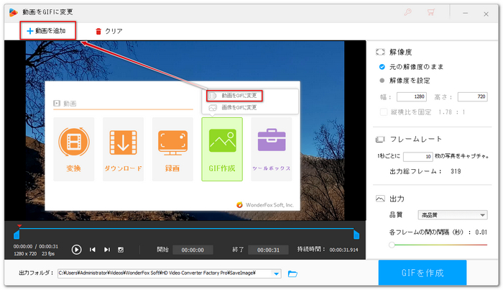Click the frame interval slider handle
Image resolution: width=503 pixels, height=290 pixels.
coord(392,245)
